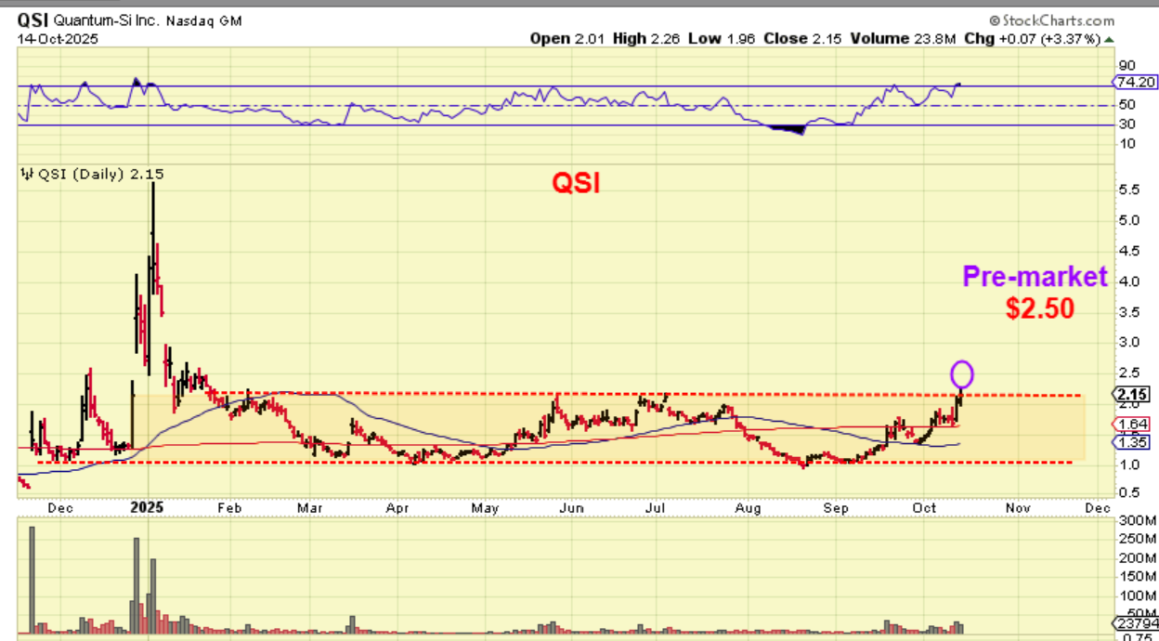
Task: Click the Oct month label
Action: point(924,509)
